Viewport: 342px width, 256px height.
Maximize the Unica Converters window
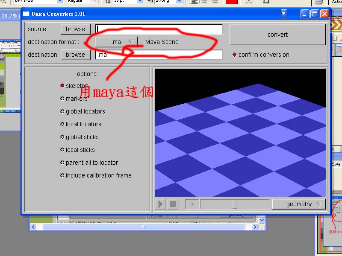(315, 14)
